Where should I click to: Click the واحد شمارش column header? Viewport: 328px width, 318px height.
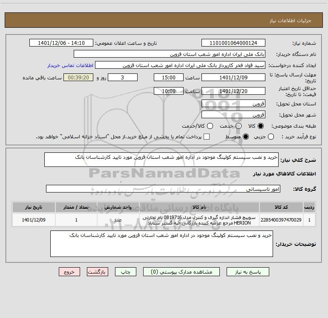(x=118, y=207)
